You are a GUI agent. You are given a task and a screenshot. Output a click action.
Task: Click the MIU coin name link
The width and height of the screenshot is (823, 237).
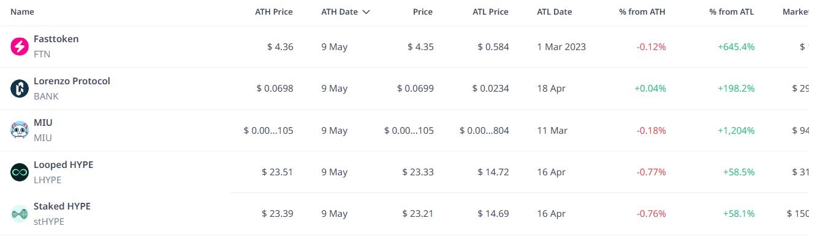click(x=43, y=123)
